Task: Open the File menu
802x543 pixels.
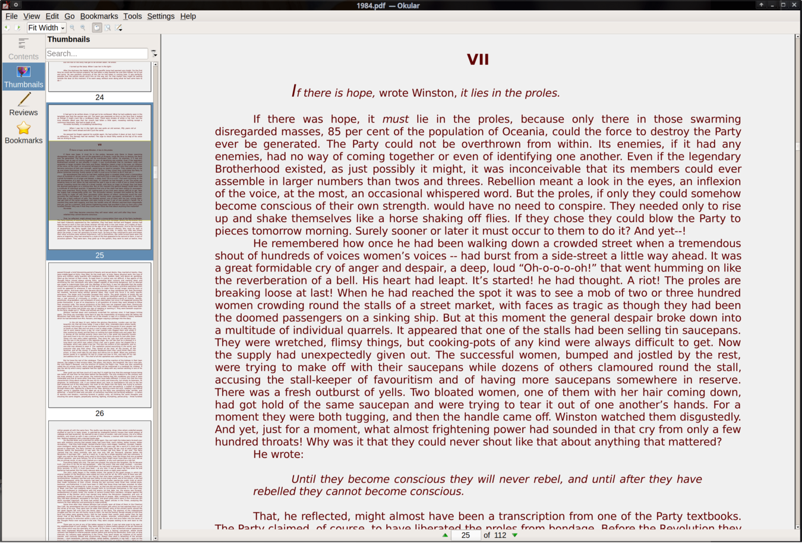Action: coord(11,16)
